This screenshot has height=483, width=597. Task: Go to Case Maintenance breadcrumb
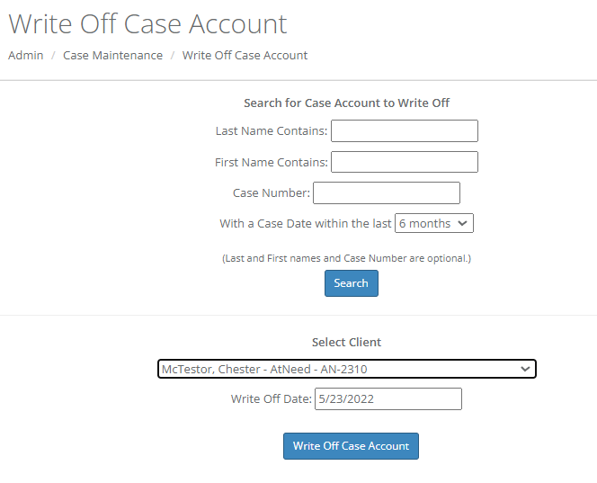click(x=112, y=55)
